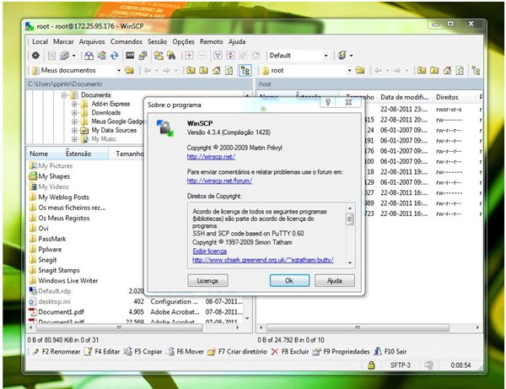Open the Meus documentos drive dropdown
The height and width of the screenshot is (389, 506).
point(119,70)
